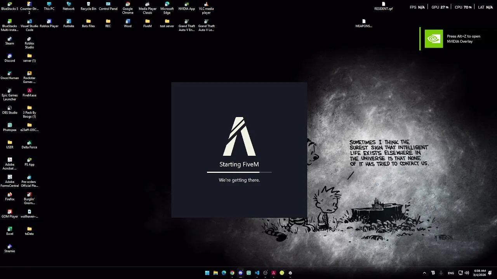The width and height of the screenshot is (497, 279).
Task: Select the Discord desktop shortcut
Action: tap(10, 58)
